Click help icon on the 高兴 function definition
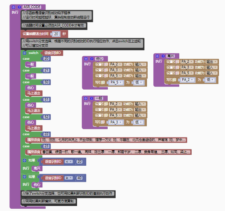Viewport: 225px width, 211px height. (x=163, y=56)
